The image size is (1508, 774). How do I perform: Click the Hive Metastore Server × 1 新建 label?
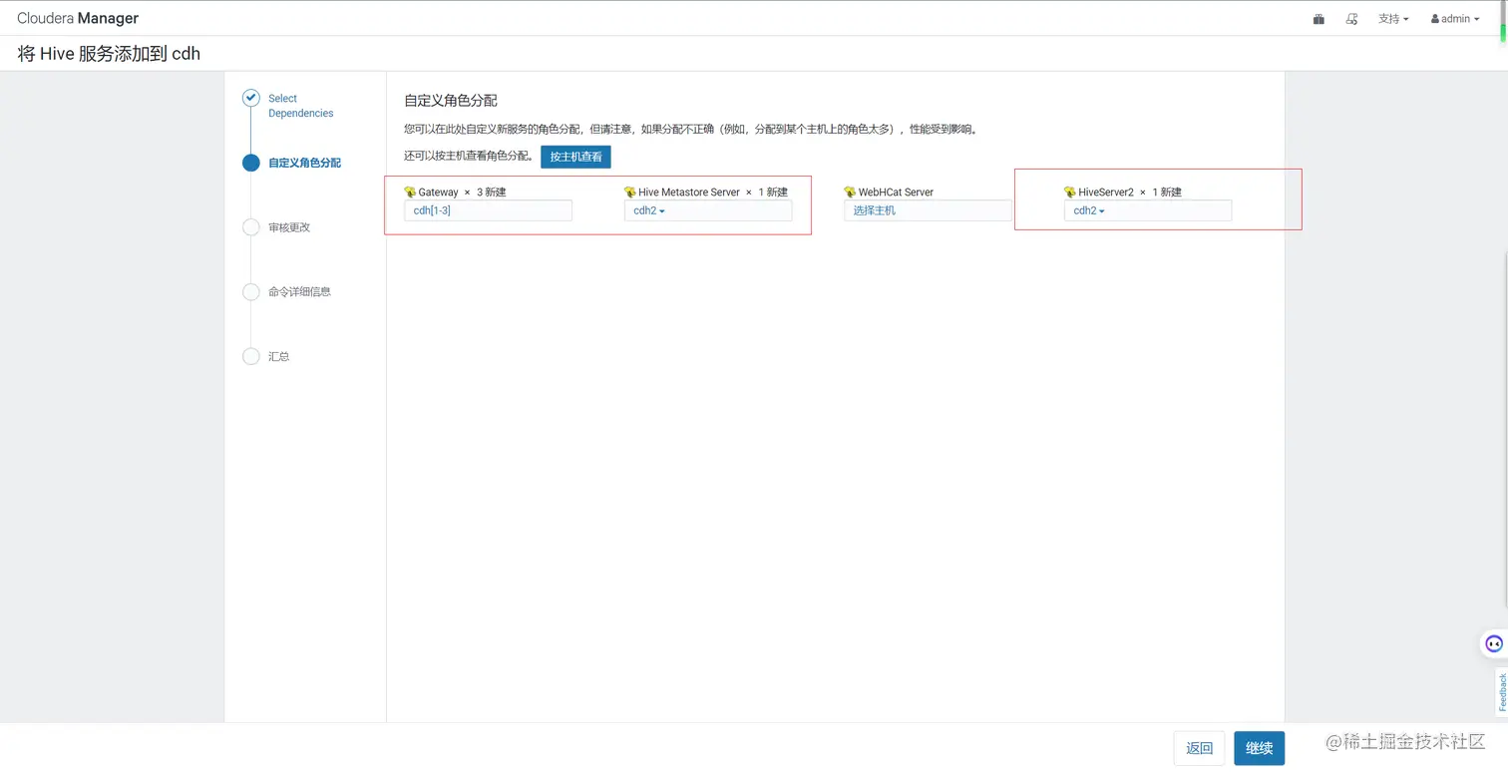(x=713, y=192)
